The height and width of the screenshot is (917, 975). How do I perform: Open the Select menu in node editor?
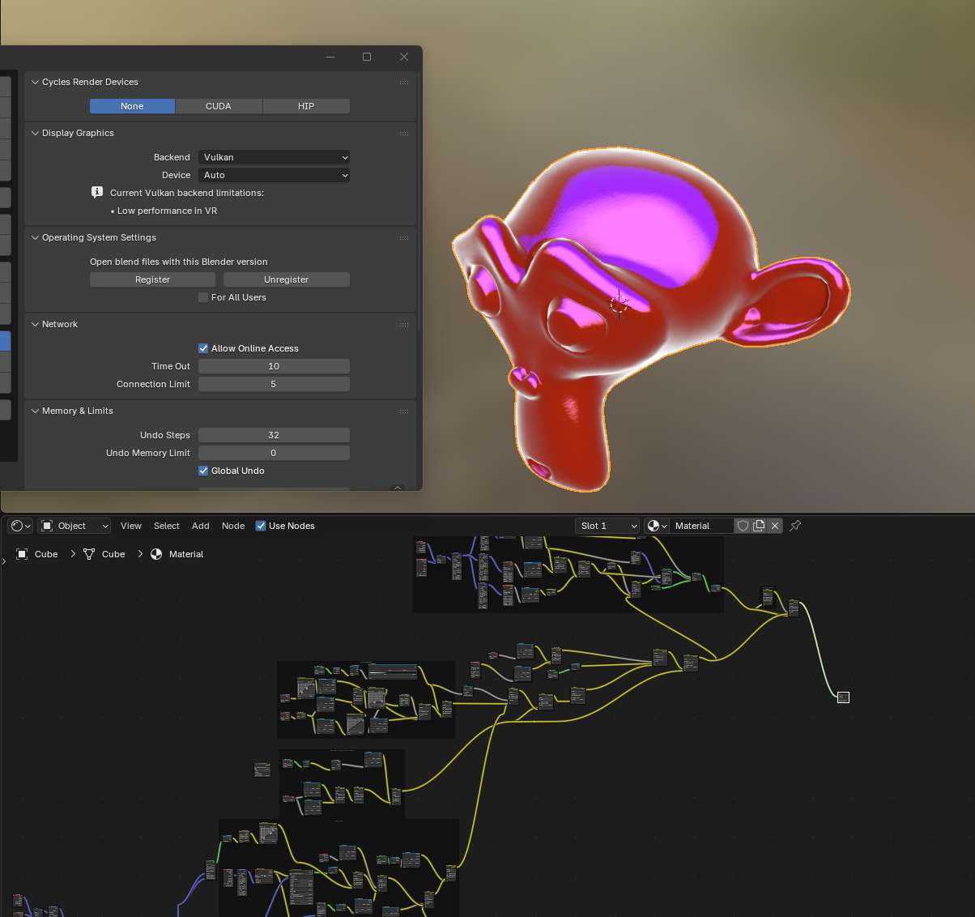(167, 526)
